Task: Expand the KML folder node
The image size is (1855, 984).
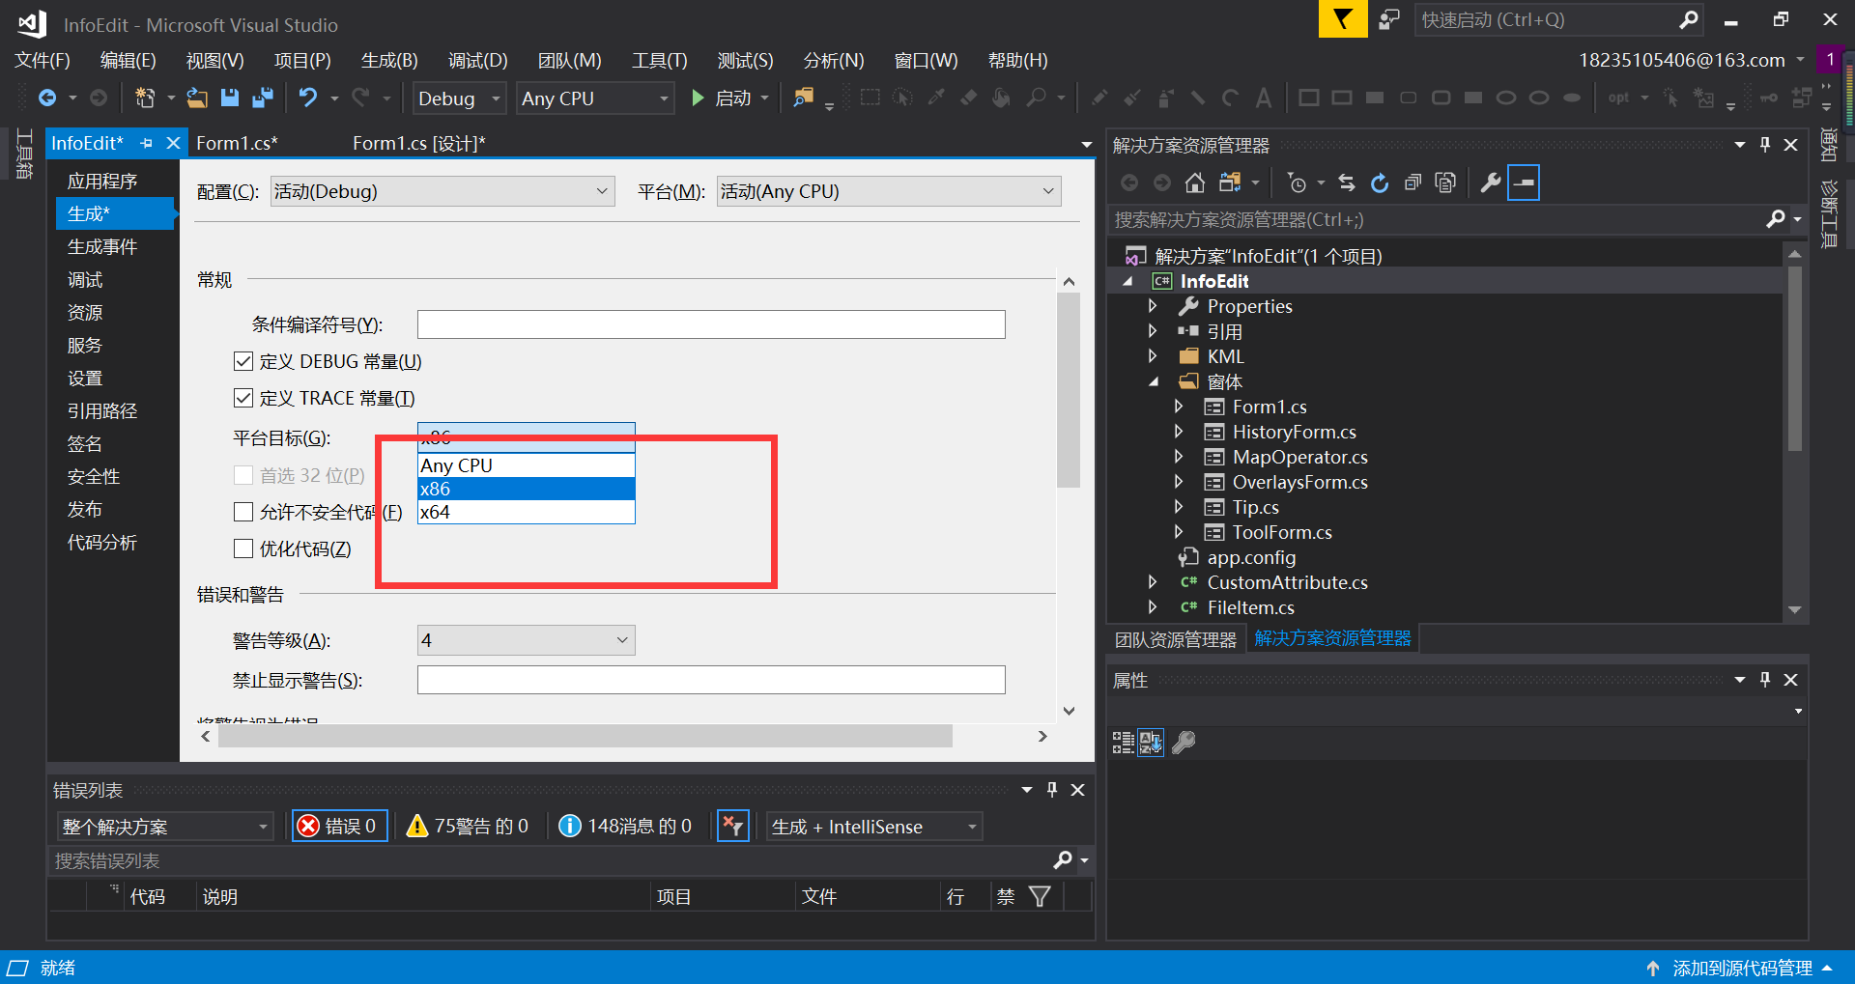Action: tap(1153, 356)
